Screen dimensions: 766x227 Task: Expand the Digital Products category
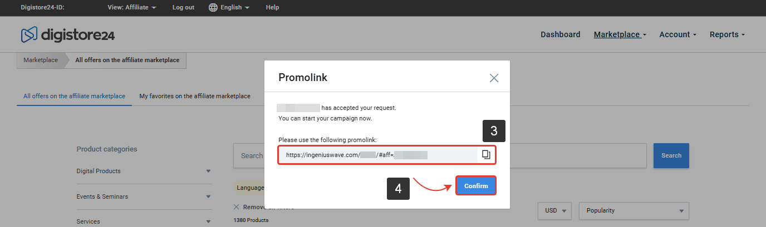click(144, 171)
